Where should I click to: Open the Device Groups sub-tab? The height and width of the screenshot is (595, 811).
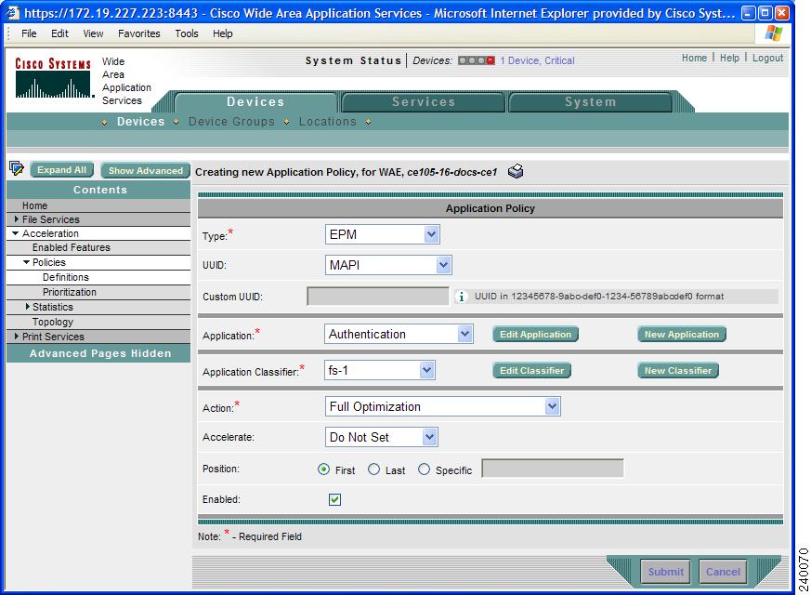click(x=231, y=122)
